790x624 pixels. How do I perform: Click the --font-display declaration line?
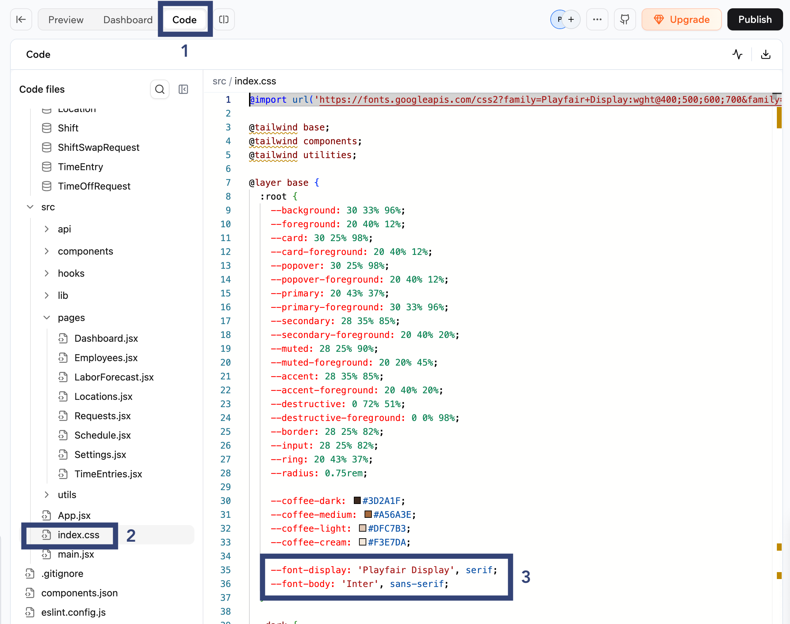(384, 570)
